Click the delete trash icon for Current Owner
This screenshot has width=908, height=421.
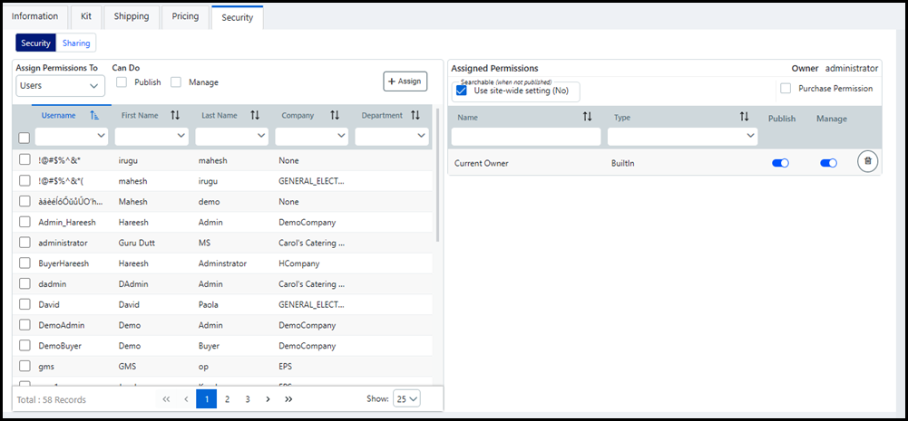(867, 162)
